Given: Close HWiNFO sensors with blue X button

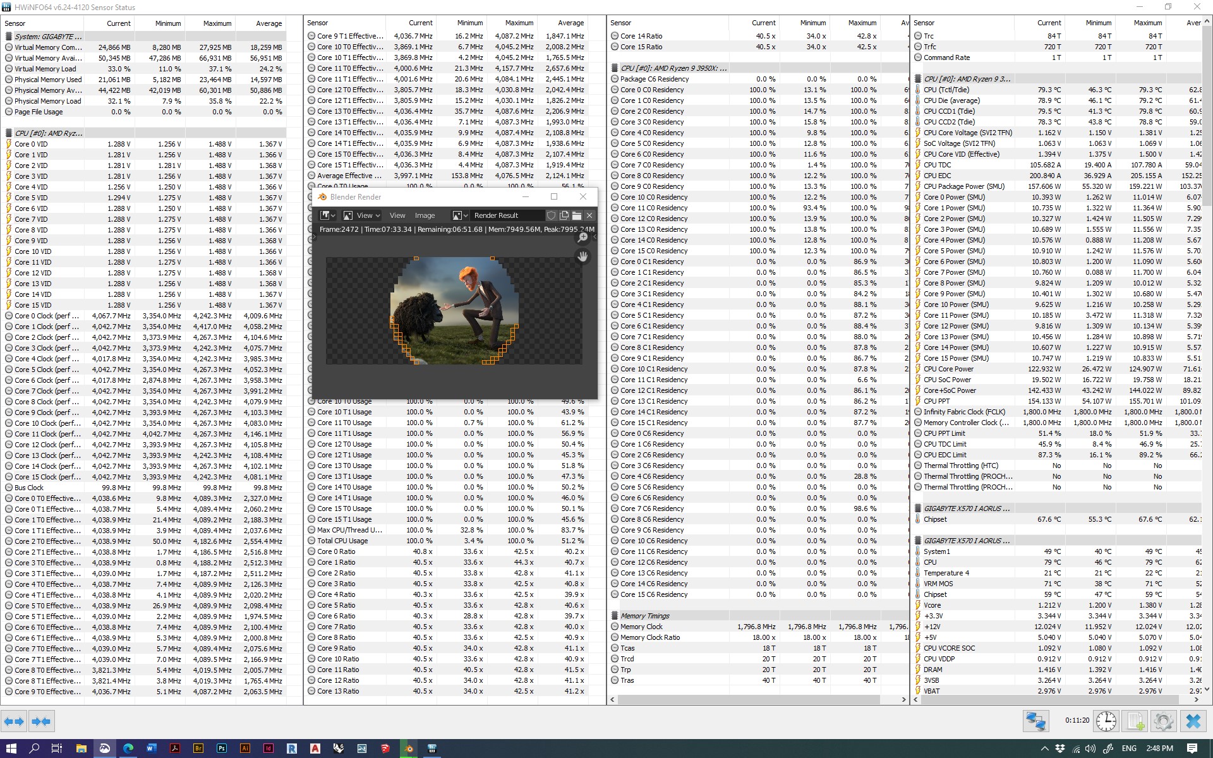Looking at the screenshot, I should (1193, 721).
